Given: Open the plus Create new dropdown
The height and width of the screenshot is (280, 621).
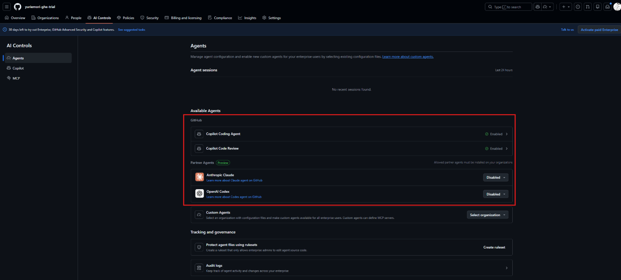Looking at the screenshot, I should coord(566,7).
